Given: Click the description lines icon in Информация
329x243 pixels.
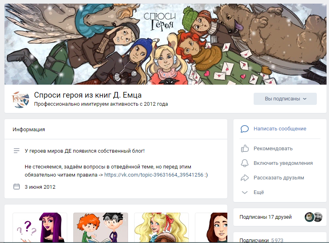Looking at the screenshot, I should point(17,151).
